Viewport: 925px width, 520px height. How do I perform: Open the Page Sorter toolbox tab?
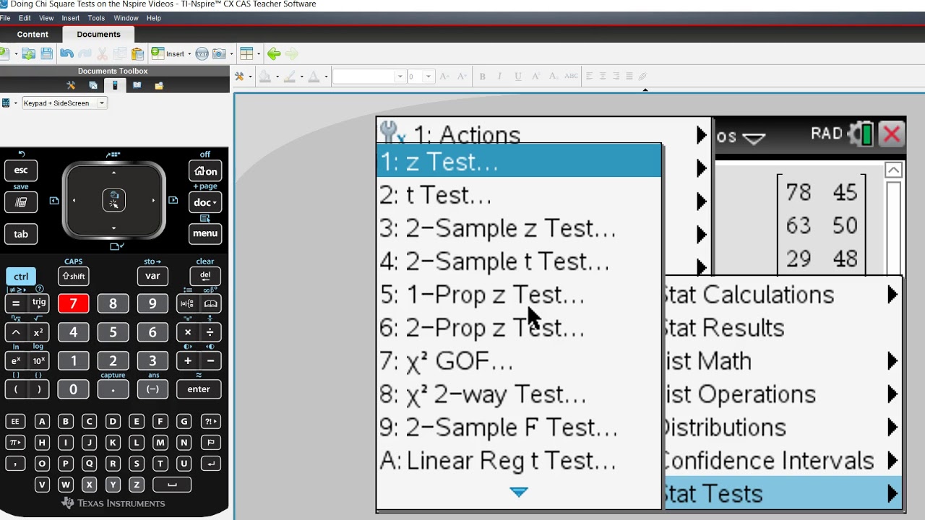point(92,85)
